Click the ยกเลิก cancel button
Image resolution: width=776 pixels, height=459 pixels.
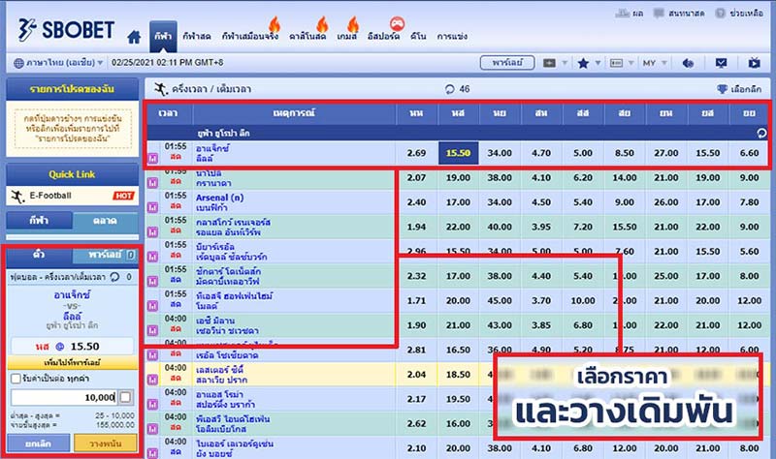(39, 444)
